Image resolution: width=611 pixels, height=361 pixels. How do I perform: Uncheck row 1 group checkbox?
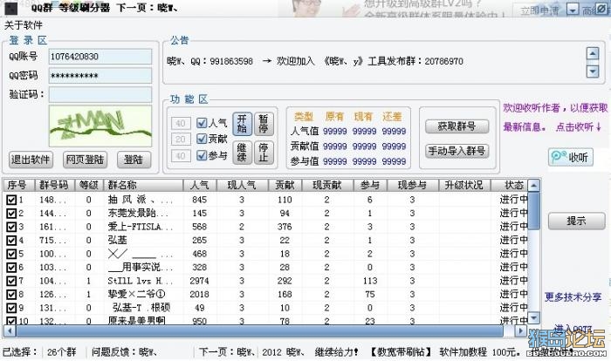(x=10, y=201)
